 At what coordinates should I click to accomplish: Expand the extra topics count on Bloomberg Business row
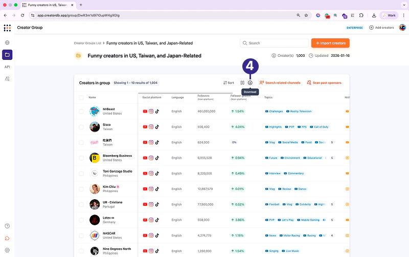click(332, 158)
